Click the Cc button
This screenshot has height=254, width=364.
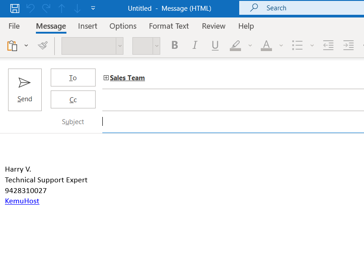(73, 99)
